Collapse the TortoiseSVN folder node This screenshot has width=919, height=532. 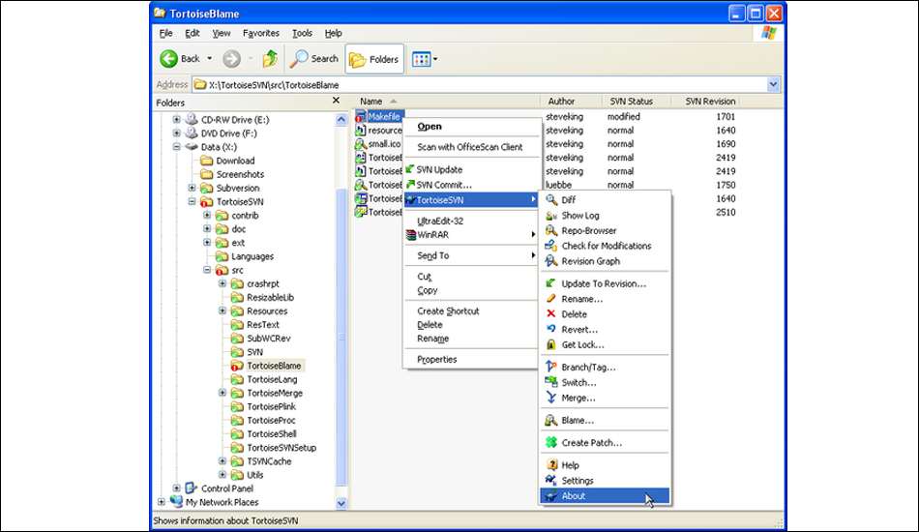pyautogui.click(x=192, y=201)
